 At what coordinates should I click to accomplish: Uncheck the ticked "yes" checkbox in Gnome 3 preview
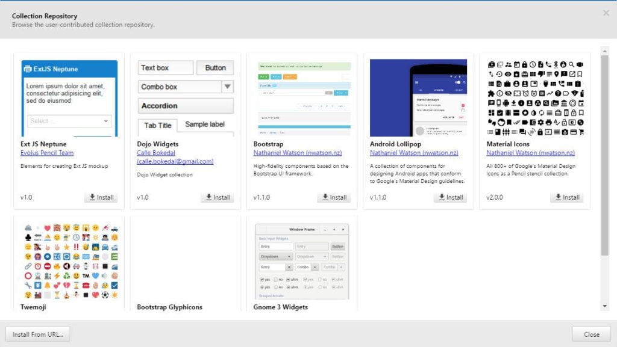pos(263,279)
